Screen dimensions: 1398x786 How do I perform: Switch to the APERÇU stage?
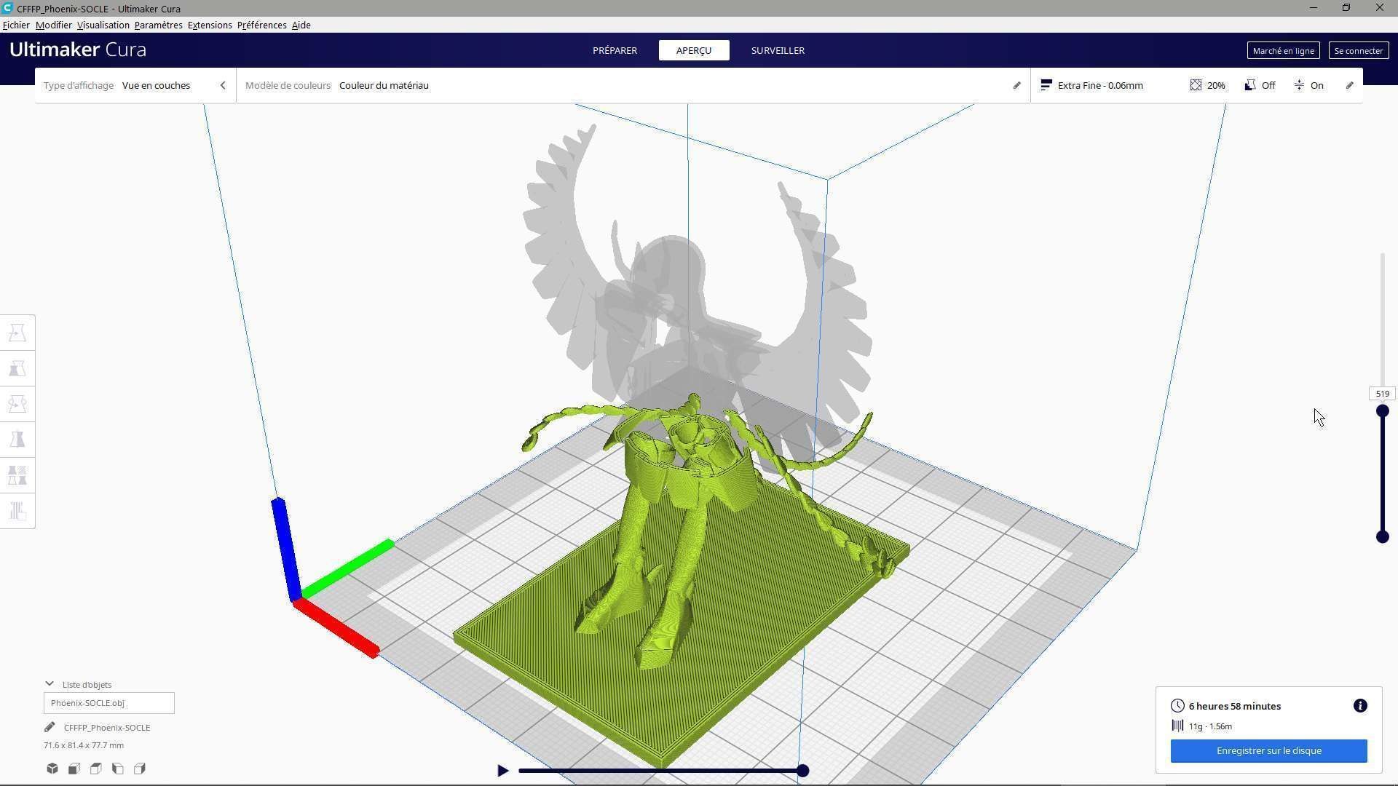694,50
